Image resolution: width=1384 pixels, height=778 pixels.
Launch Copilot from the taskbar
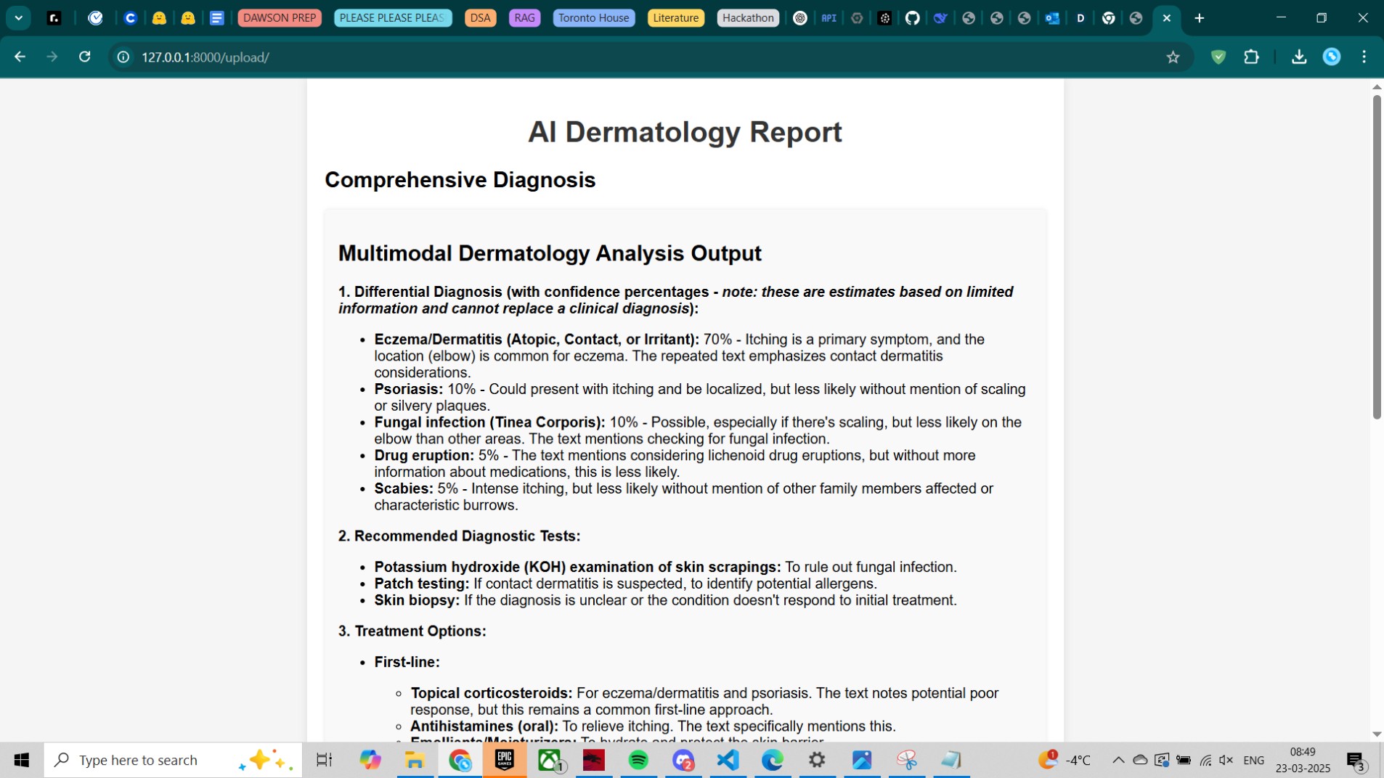pos(370,760)
